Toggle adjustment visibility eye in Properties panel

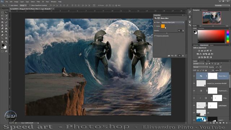[179, 56]
